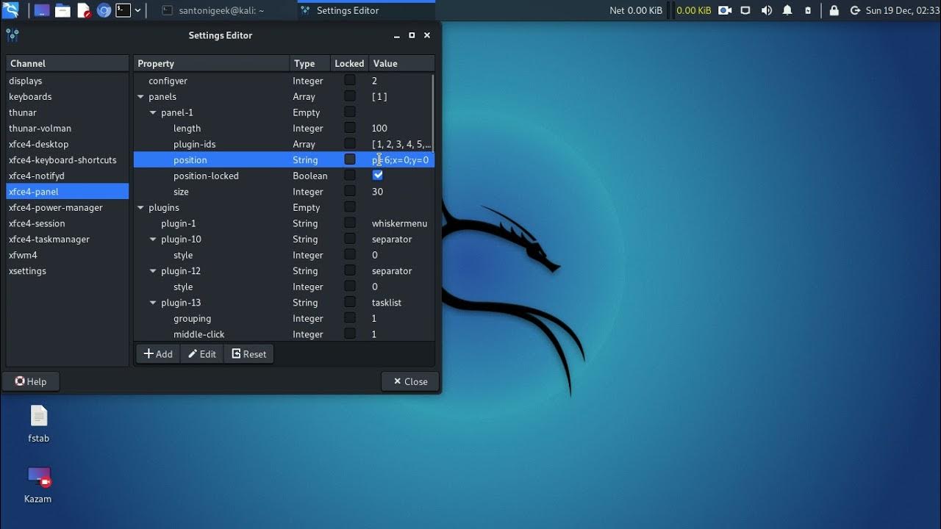Toggle the Locked checkbox for plugin-1
Viewport: 941px width, 529px height.
coord(350,223)
